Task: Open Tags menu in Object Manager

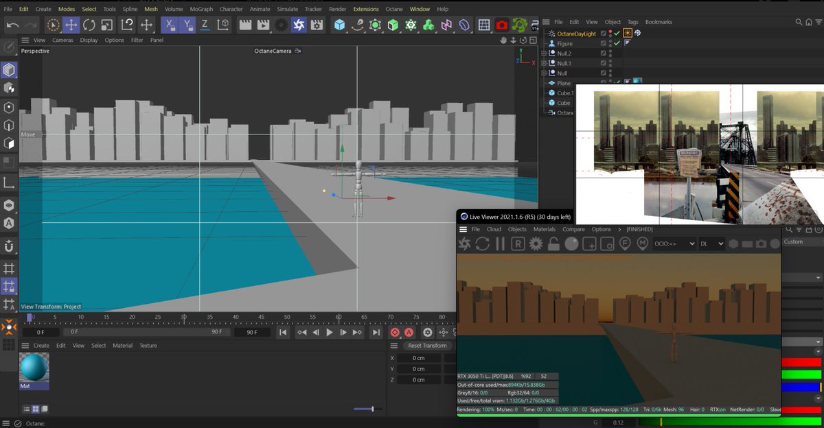Action: click(x=632, y=22)
